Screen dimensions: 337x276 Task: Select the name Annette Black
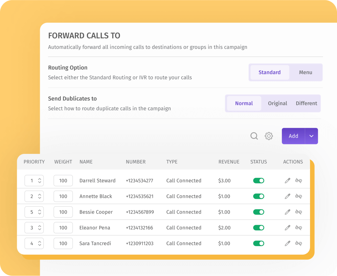click(96, 196)
